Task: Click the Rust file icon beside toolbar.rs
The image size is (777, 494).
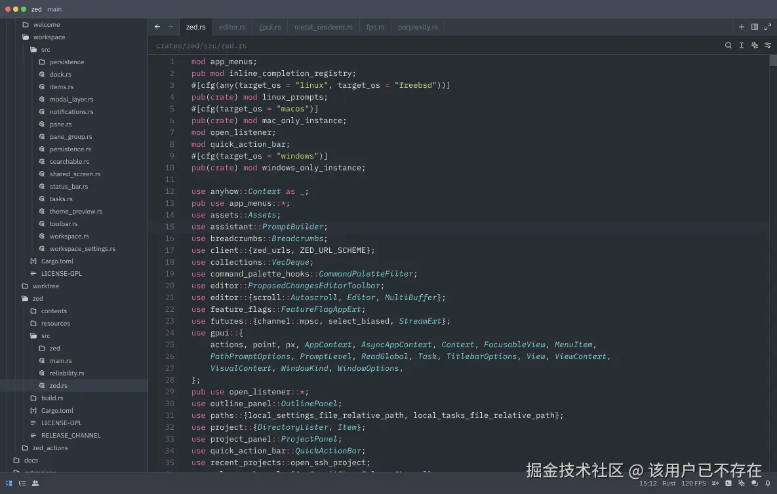Action: point(41,223)
